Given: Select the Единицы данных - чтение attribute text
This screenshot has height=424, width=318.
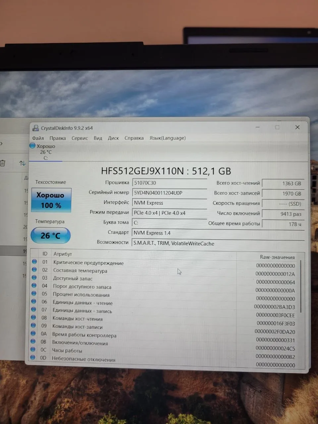Looking at the screenshot, I should tap(82, 303).
